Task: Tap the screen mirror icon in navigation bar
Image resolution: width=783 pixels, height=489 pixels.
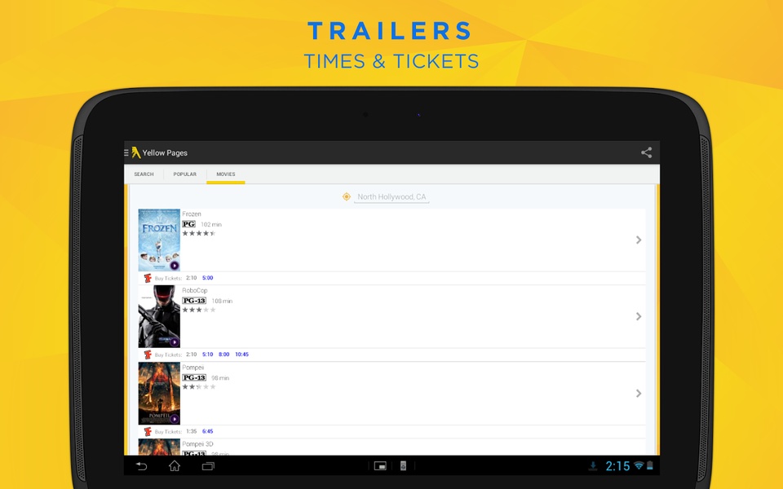Action: tap(380, 466)
